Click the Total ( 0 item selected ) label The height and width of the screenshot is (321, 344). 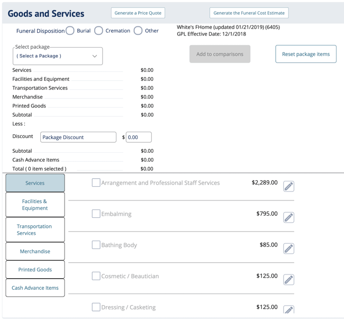coord(39,169)
